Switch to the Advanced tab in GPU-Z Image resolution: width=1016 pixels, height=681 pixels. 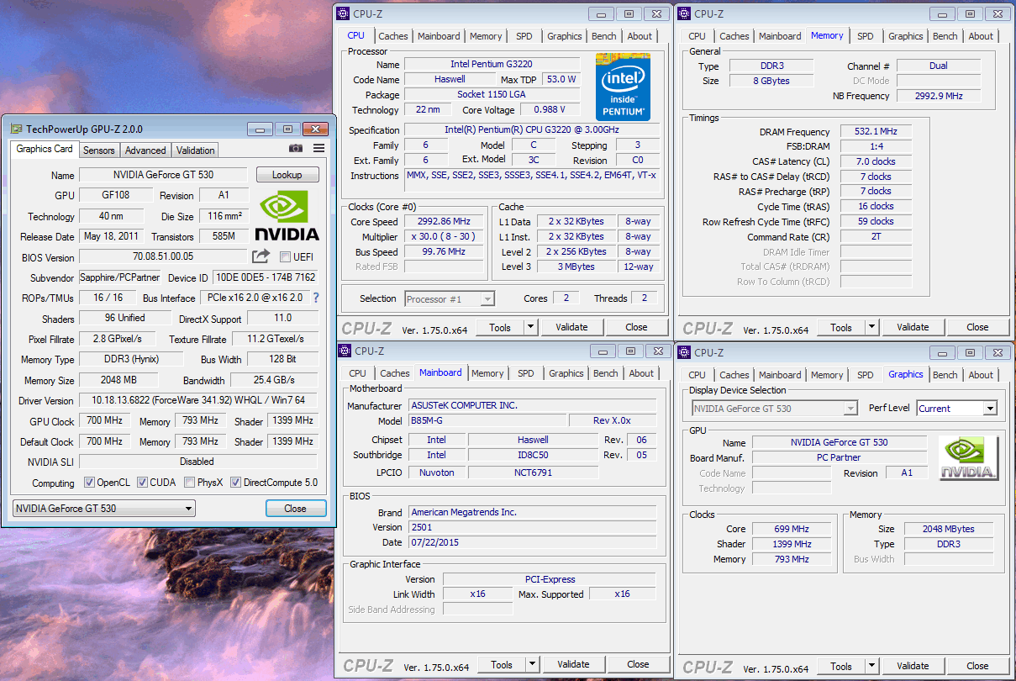[x=145, y=150]
